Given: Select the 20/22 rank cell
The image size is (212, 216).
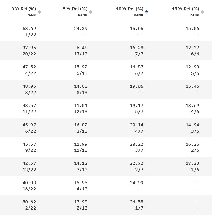Looking at the screenshot, I should coord(29,54).
